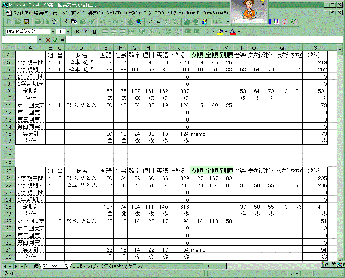This screenshot has width=345, height=278.
Task: Click the red C toolbar icon
Action: click(x=285, y=22)
